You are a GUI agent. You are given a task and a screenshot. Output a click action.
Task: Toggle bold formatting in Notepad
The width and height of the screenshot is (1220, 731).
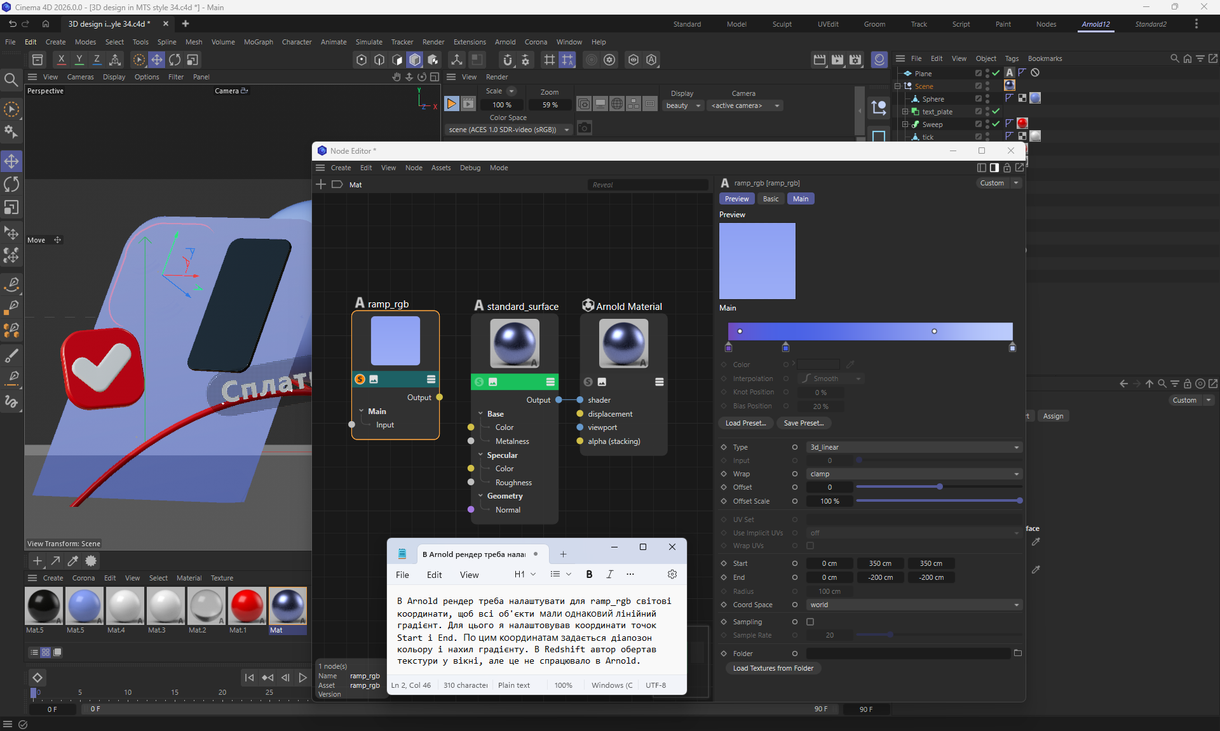[x=589, y=574]
